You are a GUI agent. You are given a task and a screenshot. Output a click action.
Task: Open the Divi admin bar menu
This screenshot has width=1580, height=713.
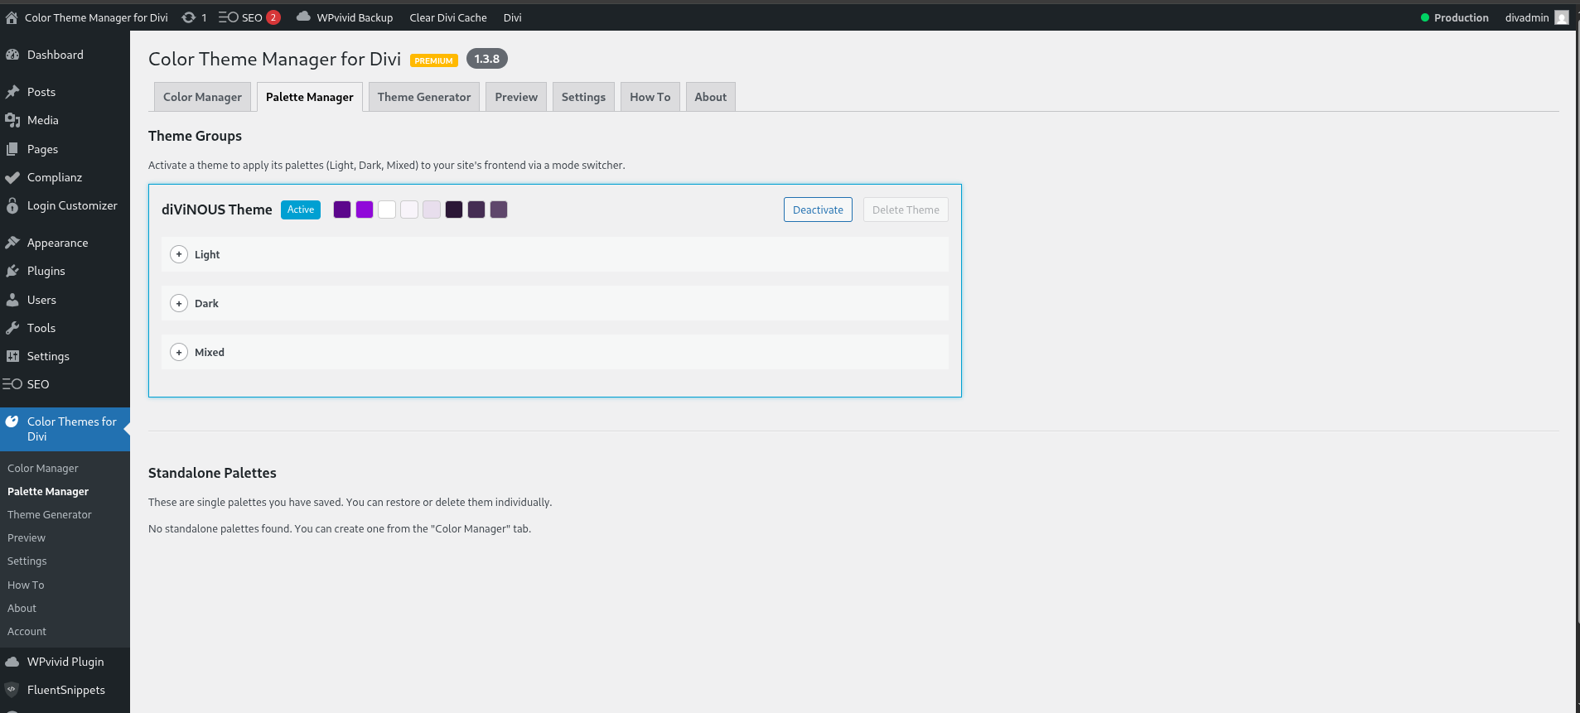(513, 17)
